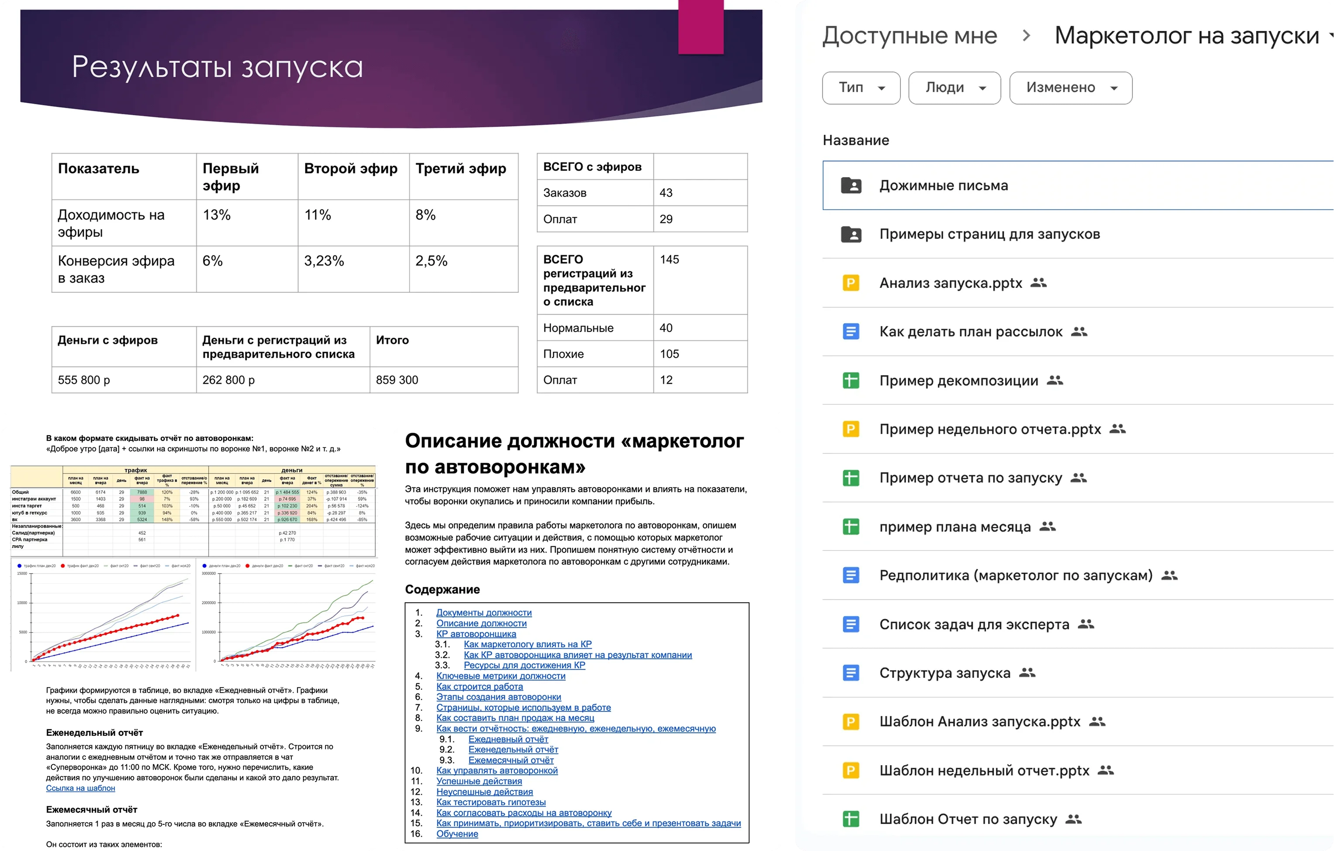
Task: Click slides icon of Анализ запуска.pptx
Action: coord(851,283)
